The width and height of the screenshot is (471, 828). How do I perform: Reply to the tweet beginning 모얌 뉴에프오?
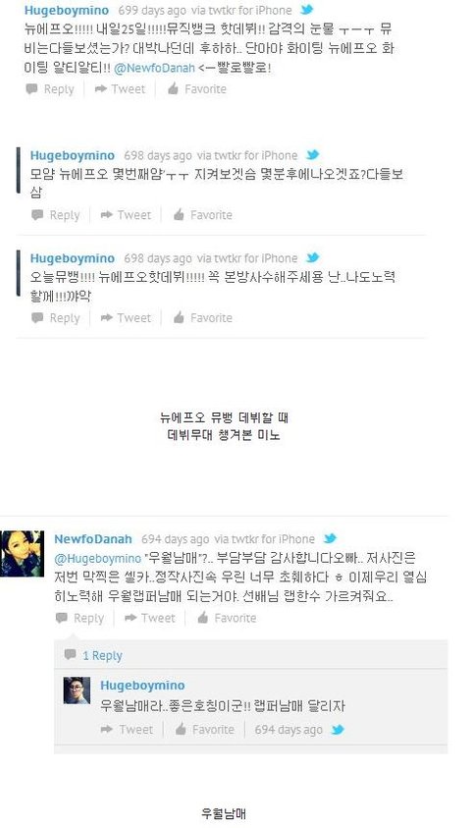55,215
